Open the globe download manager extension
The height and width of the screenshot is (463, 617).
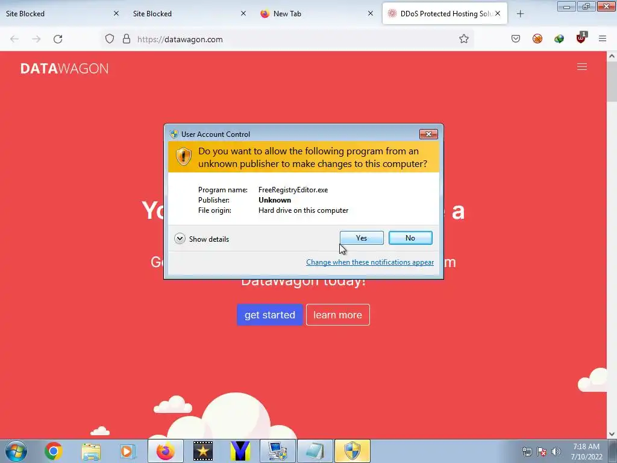[x=559, y=39]
